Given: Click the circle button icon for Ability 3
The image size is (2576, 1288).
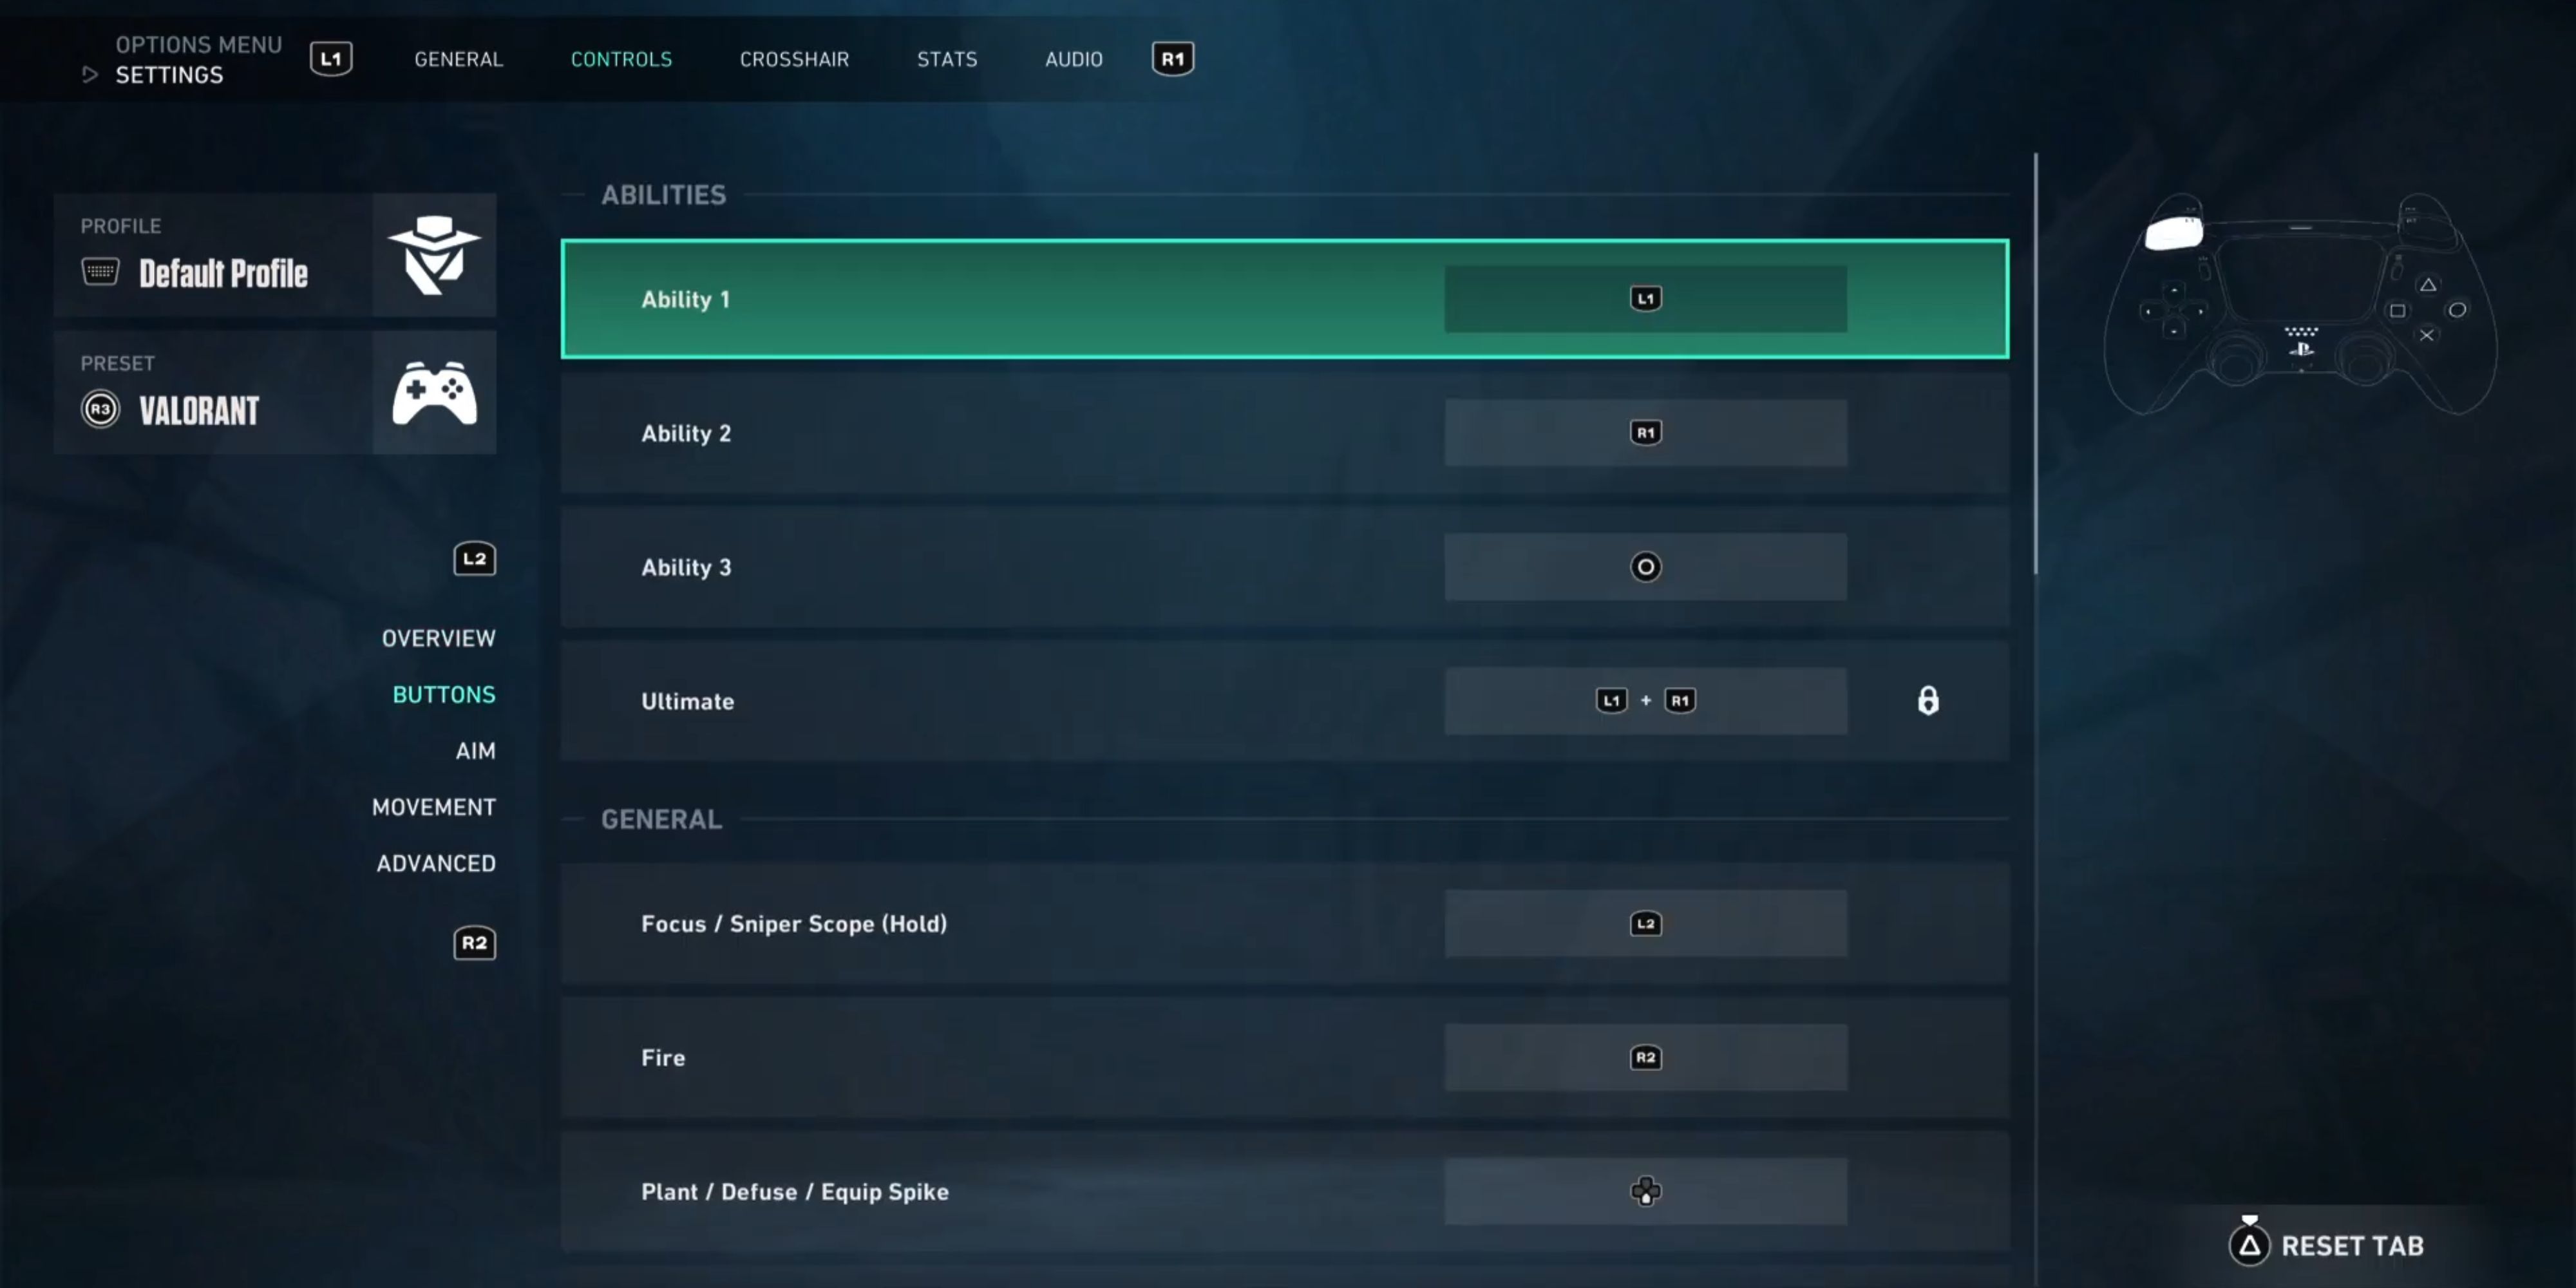Looking at the screenshot, I should pos(1645,567).
